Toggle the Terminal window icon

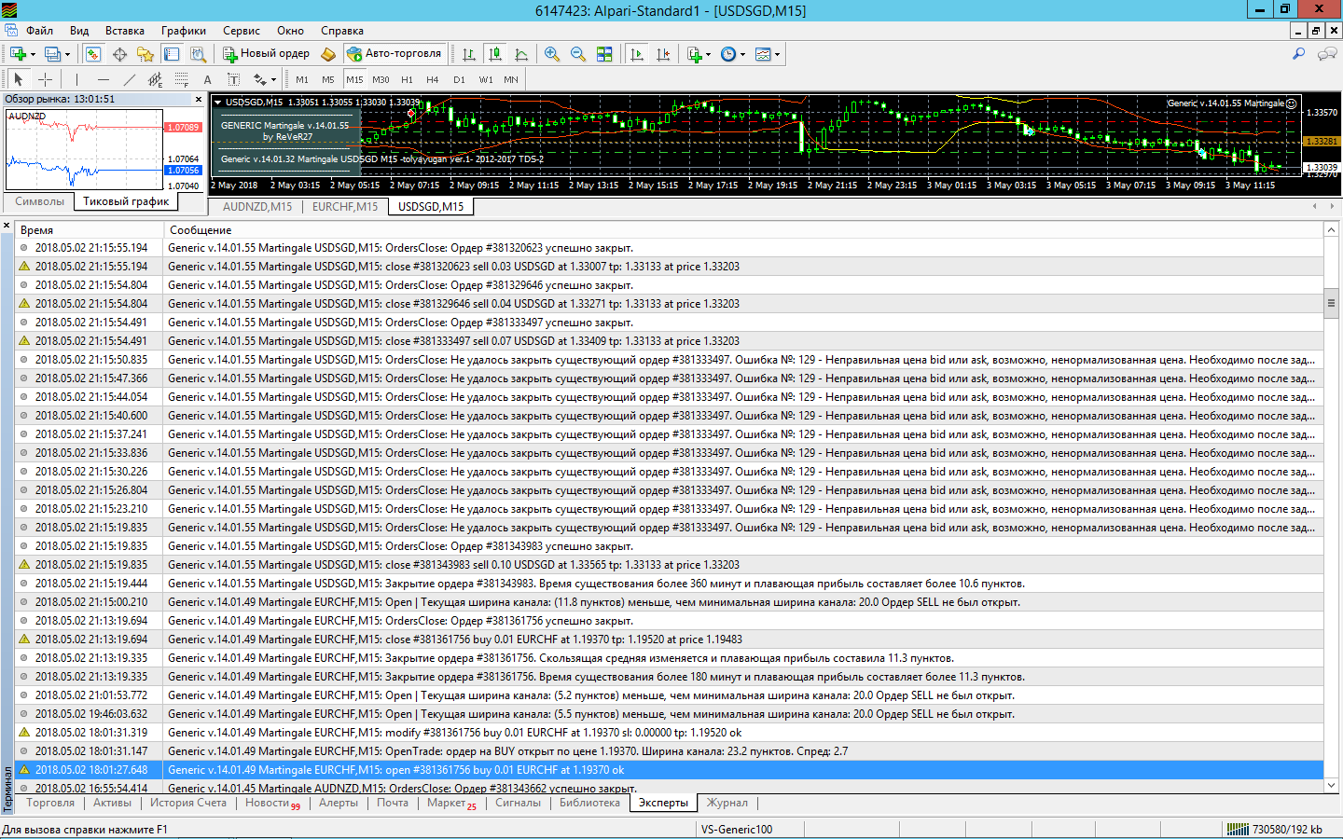coord(172,54)
